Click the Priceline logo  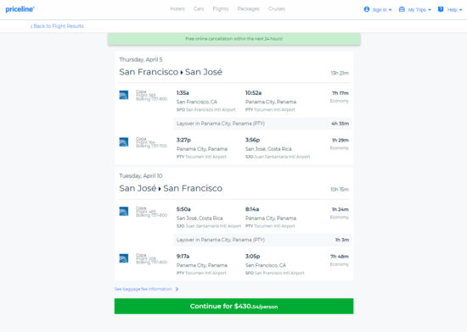(20, 9)
